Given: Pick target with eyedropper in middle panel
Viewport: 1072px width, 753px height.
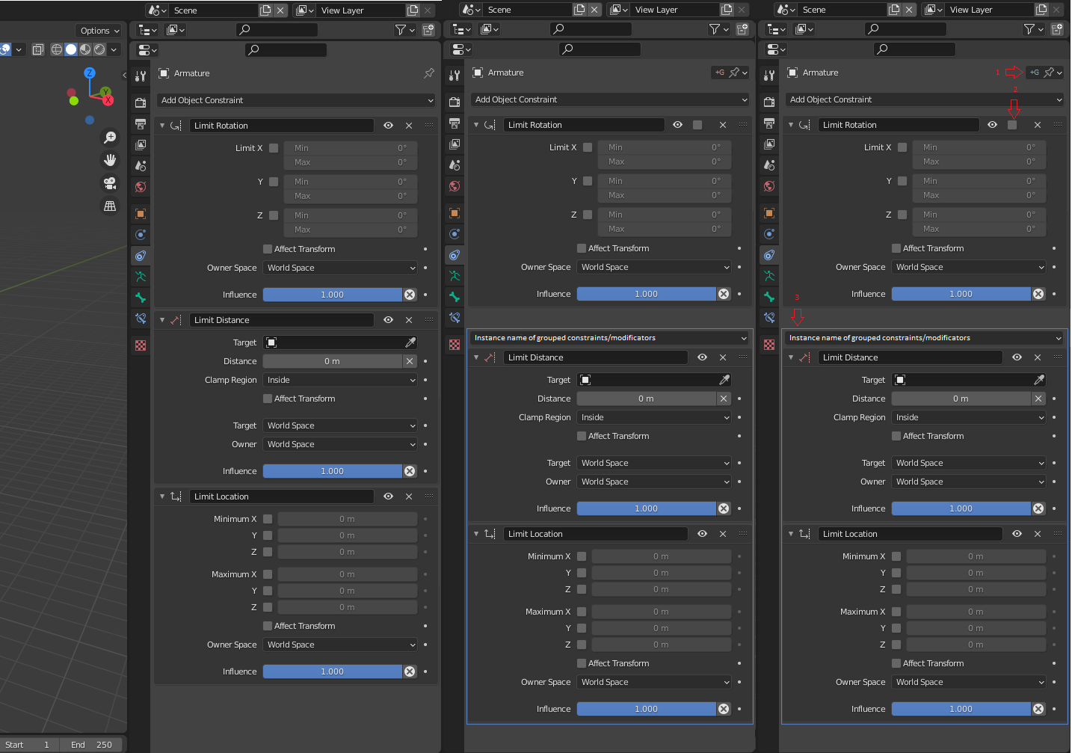Looking at the screenshot, I should click(724, 380).
